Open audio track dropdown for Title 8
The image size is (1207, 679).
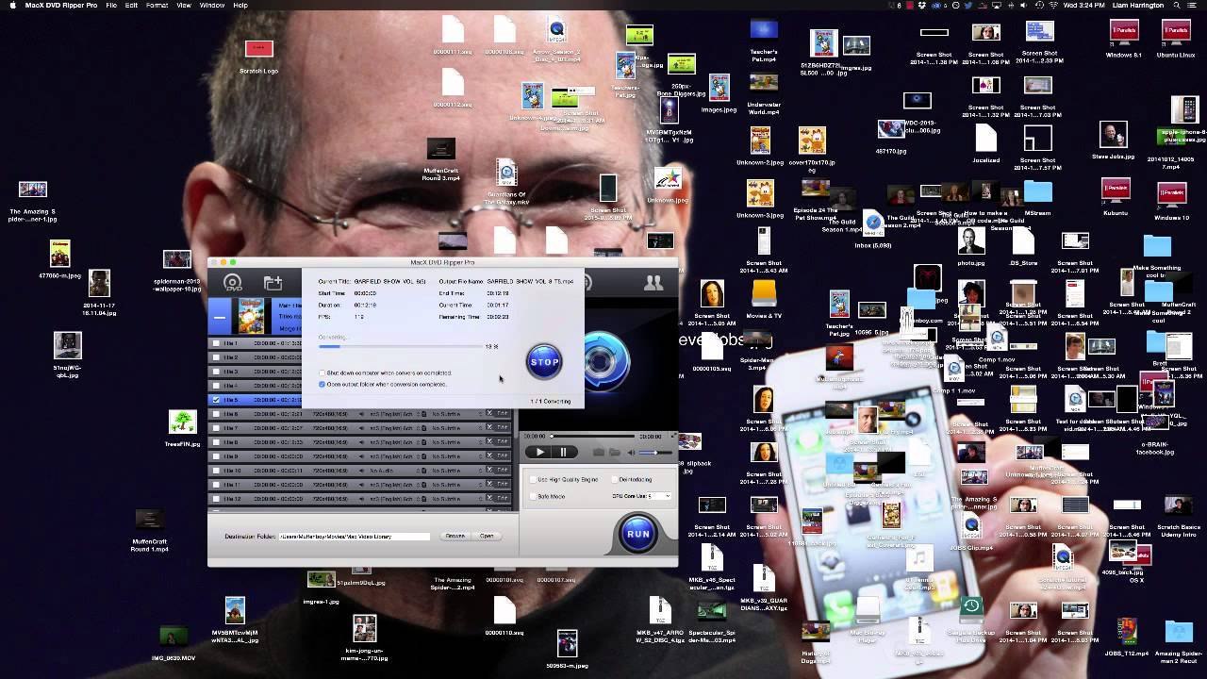click(x=394, y=442)
